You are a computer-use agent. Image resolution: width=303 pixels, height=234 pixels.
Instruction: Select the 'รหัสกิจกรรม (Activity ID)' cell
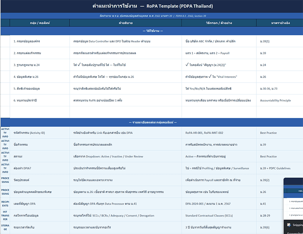(40, 133)
